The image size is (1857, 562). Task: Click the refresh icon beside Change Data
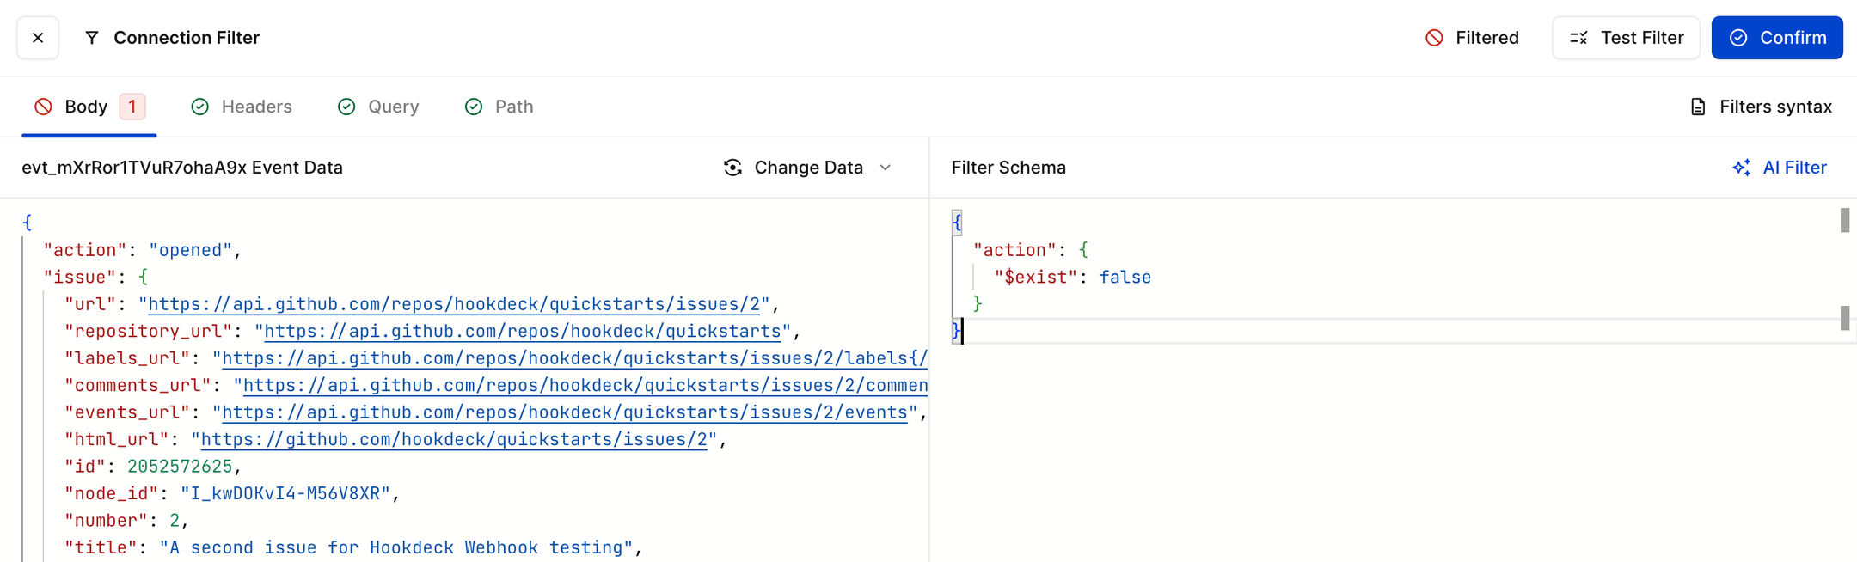(x=732, y=168)
